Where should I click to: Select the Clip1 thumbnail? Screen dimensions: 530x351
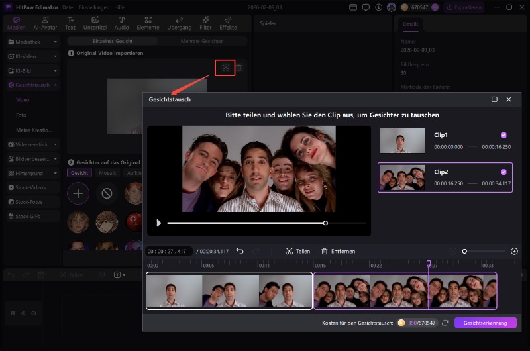coord(402,140)
